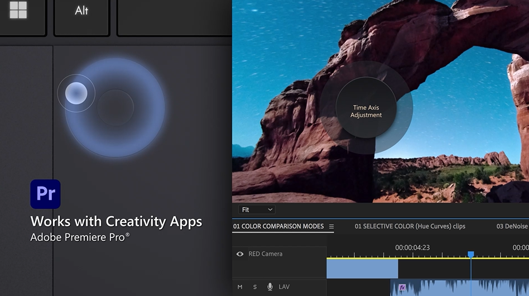Mute the LAV audio track
Image resolution: width=529 pixels, height=296 pixels.
click(x=240, y=287)
